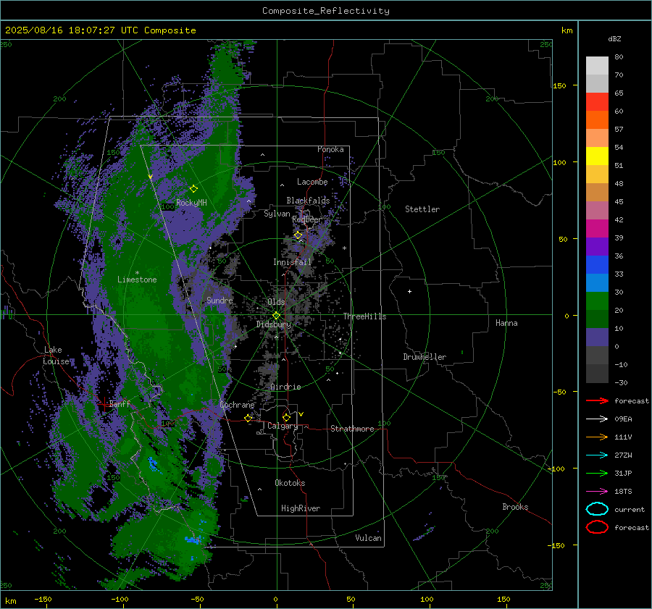Click the 20 dBZ green swatch
The image size is (652, 609).
click(597, 301)
